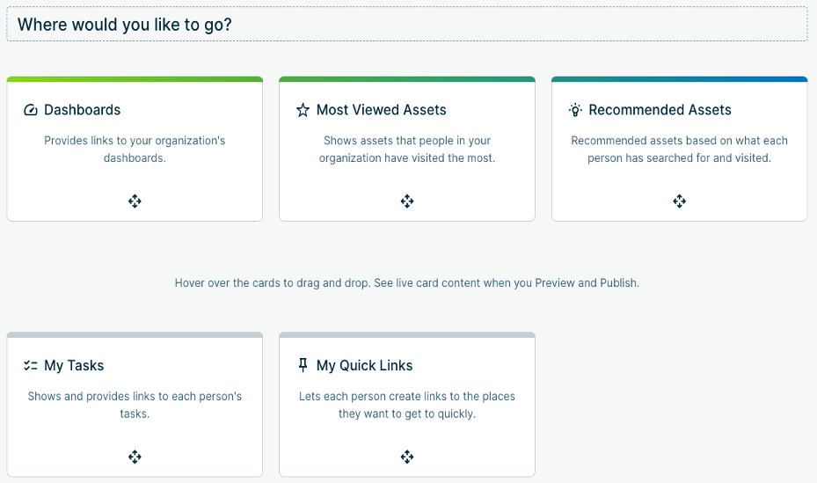This screenshot has width=817, height=483.
Task: Edit the 'Where would you like to go?' heading
Action: tap(125, 25)
